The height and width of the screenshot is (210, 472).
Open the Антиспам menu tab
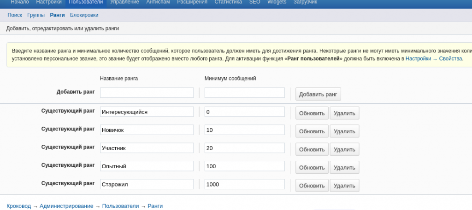point(159,2)
